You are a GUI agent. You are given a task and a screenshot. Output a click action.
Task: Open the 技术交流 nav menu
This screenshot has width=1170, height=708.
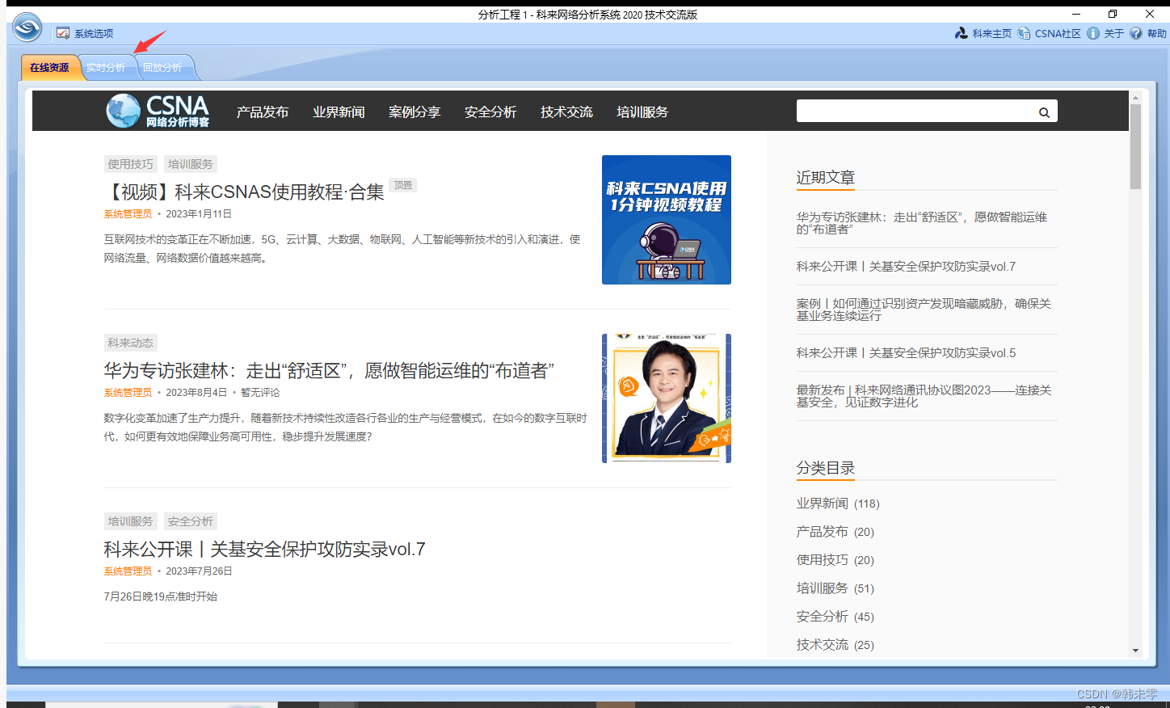(x=566, y=112)
